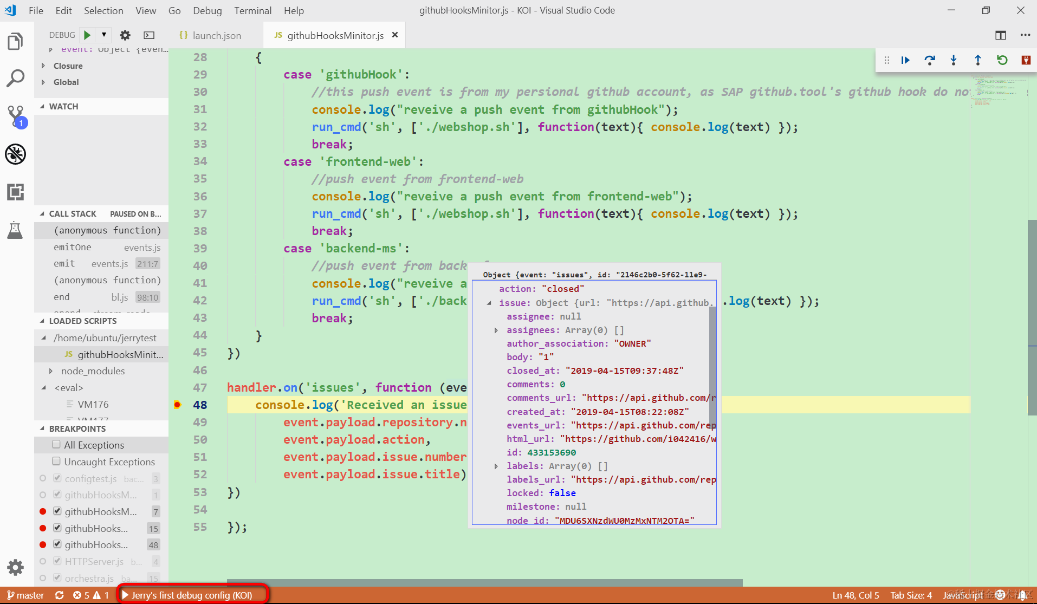Open the Debug view in the activity bar
1037x604 pixels.
click(15, 154)
